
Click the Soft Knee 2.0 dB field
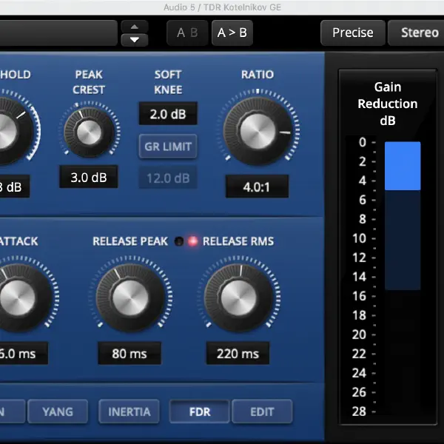click(x=167, y=113)
